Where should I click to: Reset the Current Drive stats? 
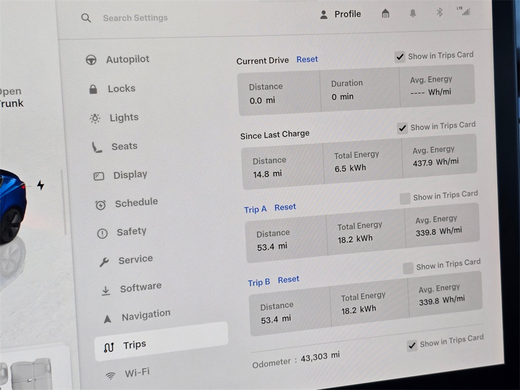coord(307,59)
